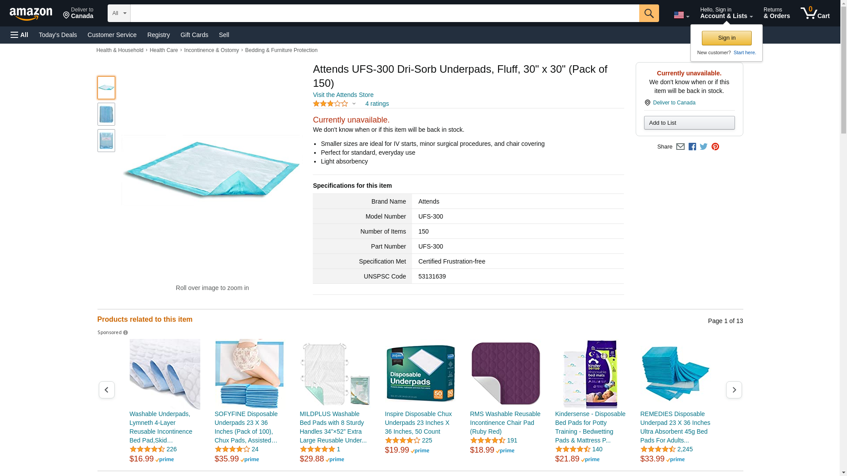Open the Amazon home logo
Screen dimensions: 847x476
coord(31,14)
